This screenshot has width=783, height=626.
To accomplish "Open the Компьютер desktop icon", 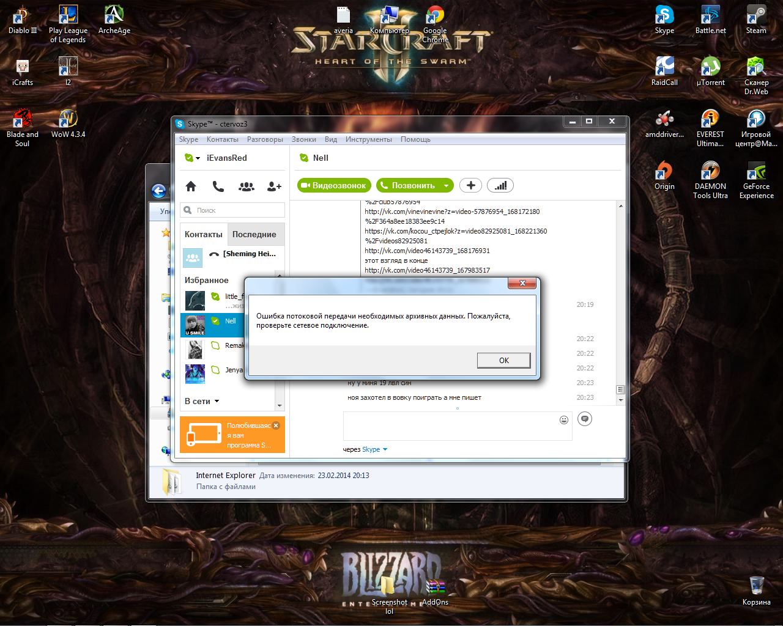I will click(389, 20).
